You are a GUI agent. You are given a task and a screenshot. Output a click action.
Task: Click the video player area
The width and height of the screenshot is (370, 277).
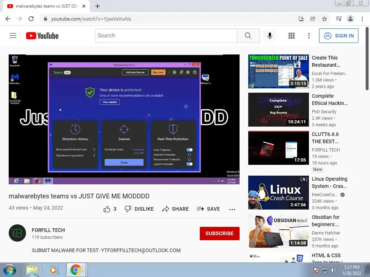coord(124,119)
